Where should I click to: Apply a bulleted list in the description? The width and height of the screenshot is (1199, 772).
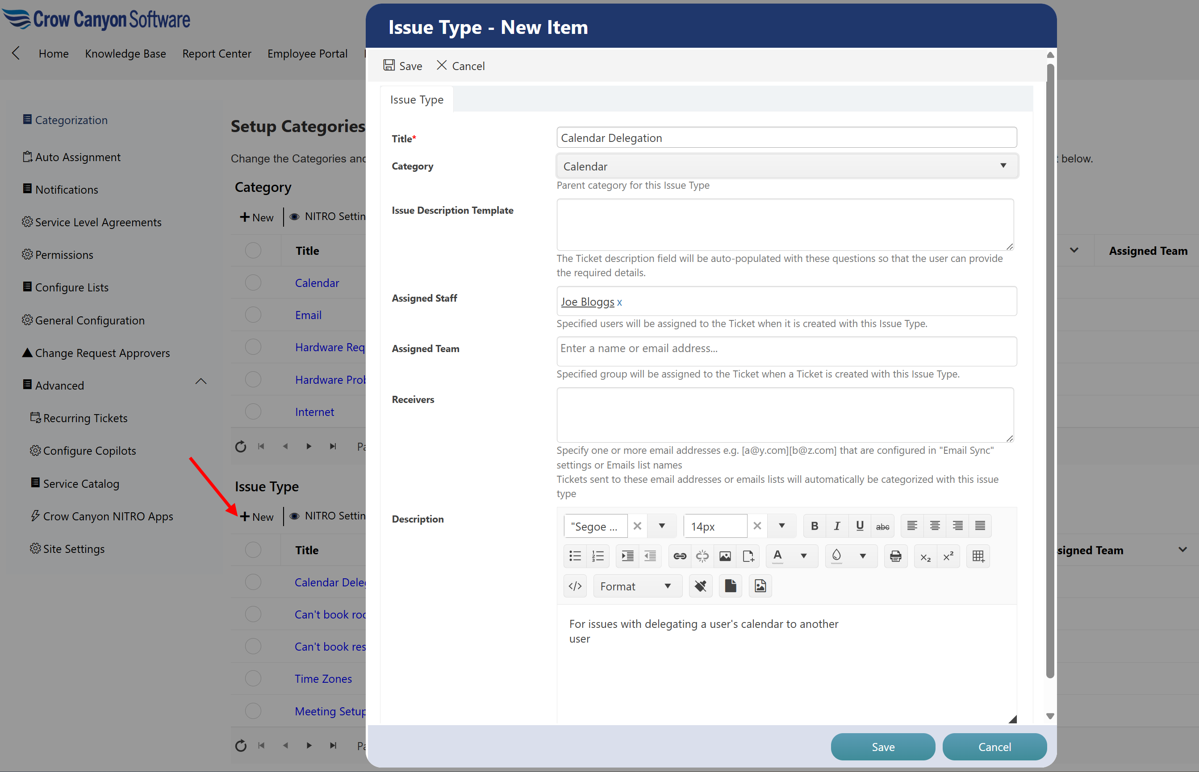point(575,556)
